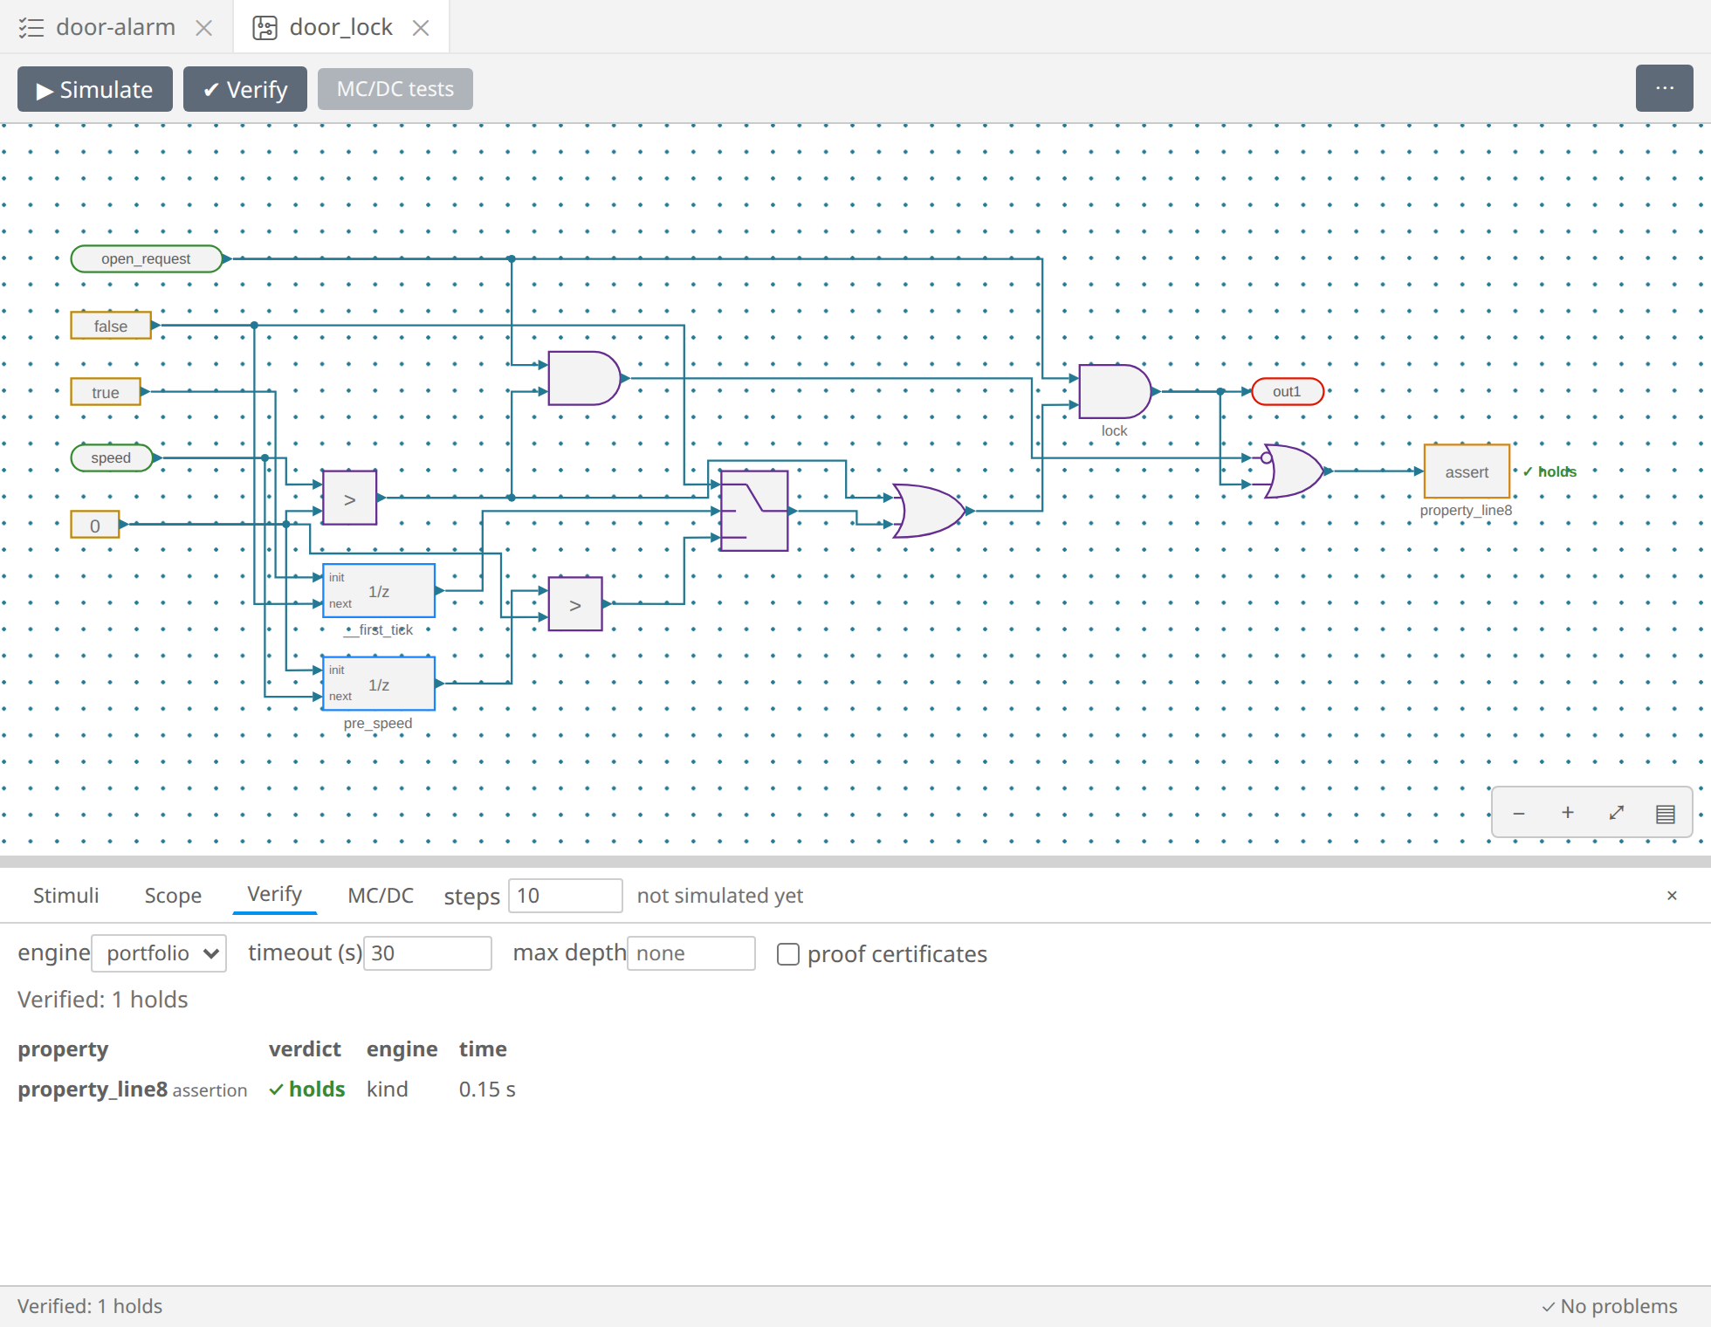Viewport: 1711px width, 1327px height.
Task: Select the open_request input port
Action: [146, 258]
